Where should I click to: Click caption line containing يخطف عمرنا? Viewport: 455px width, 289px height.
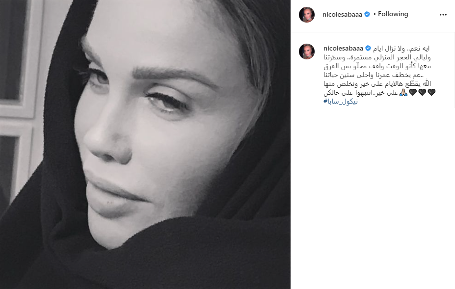click(377, 75)
